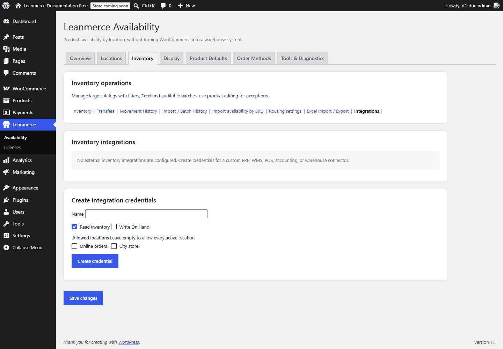This screenshot has height=349, width=503.
Task: Open comments bubble in admin bar
Action: coord(163,6)
